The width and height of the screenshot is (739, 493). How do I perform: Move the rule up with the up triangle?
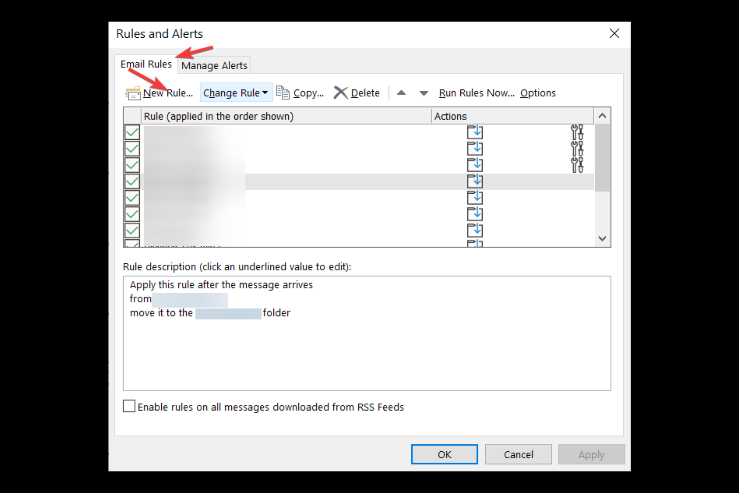(401, 93)
